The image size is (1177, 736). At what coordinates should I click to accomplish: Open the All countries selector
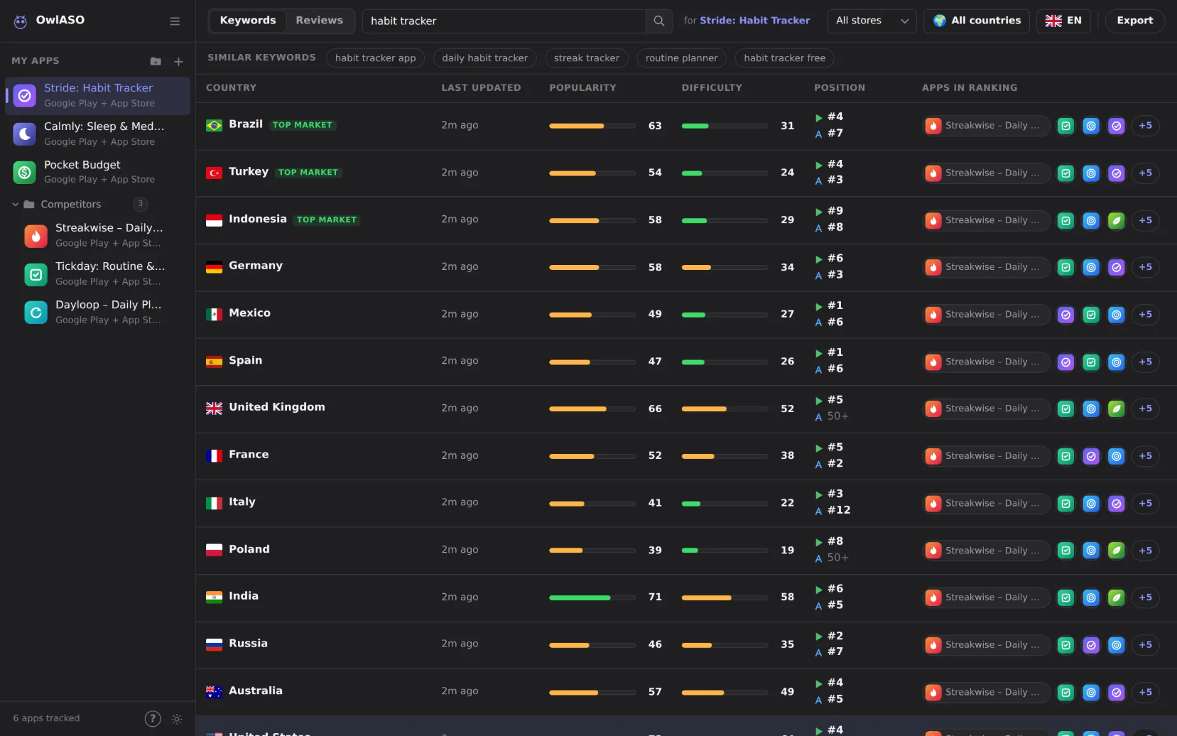coord(977,21)
